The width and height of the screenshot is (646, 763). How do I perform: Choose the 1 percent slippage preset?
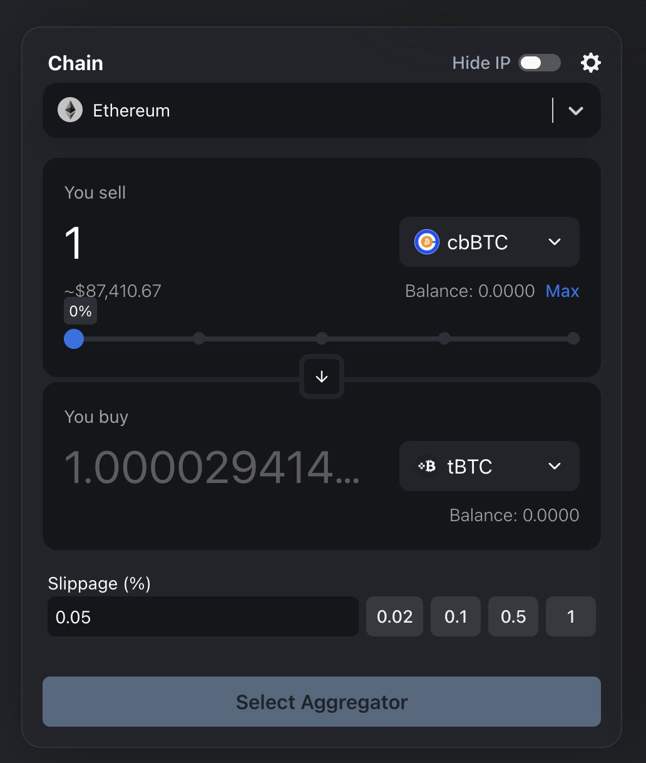571,617
